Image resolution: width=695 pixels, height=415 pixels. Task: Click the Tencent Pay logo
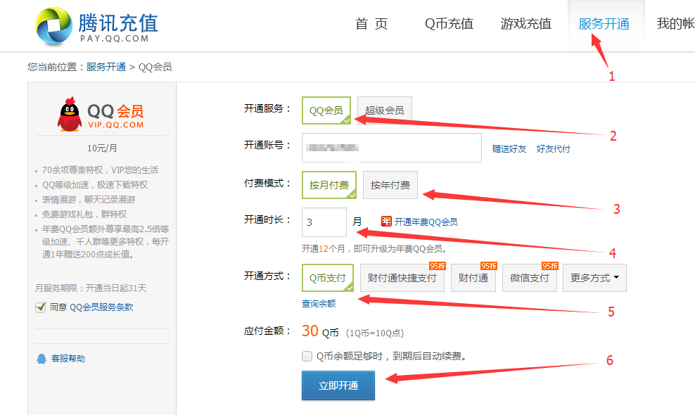coord(96,26)
